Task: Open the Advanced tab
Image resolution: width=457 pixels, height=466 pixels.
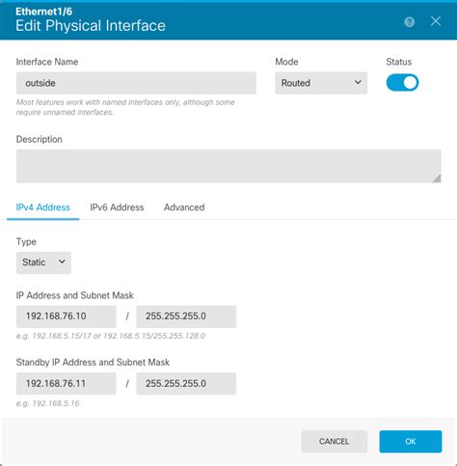Action: point(184,207)
